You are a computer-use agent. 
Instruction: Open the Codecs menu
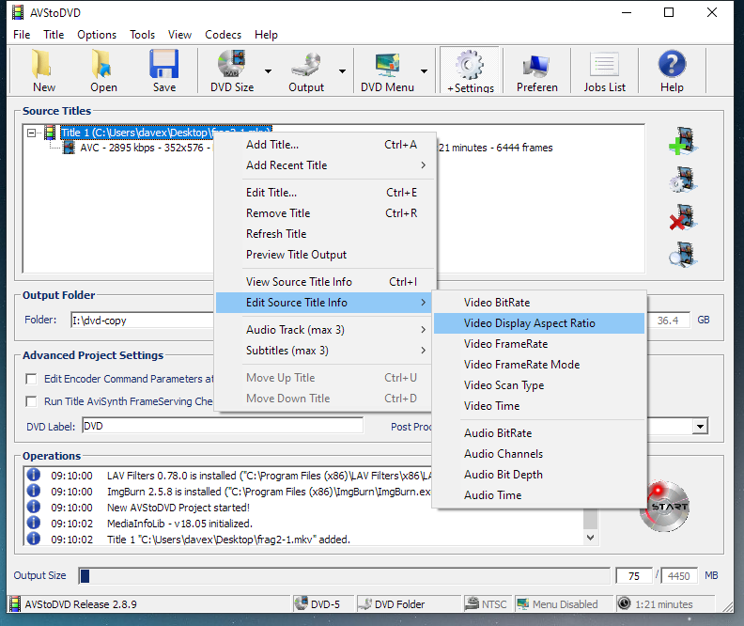tap(223, 35)
